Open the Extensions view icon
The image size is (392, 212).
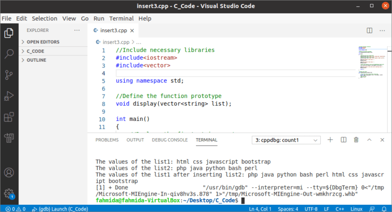coord(9,117)
